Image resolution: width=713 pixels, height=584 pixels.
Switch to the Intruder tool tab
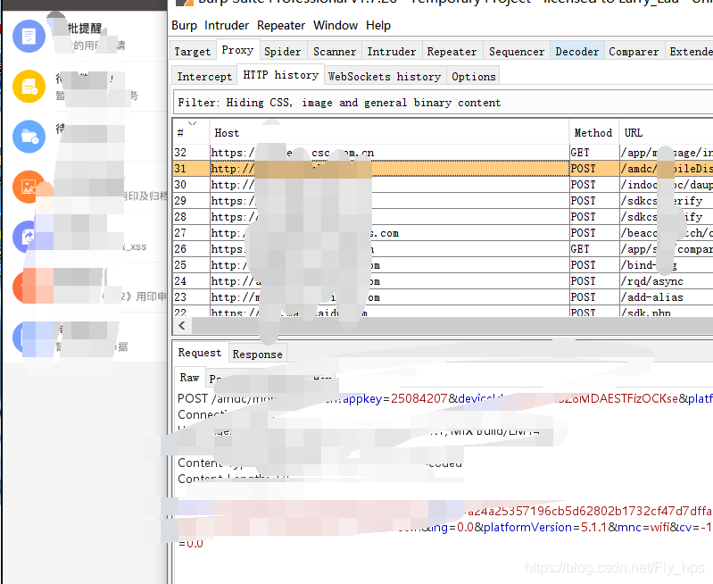(x=392, y=52)
